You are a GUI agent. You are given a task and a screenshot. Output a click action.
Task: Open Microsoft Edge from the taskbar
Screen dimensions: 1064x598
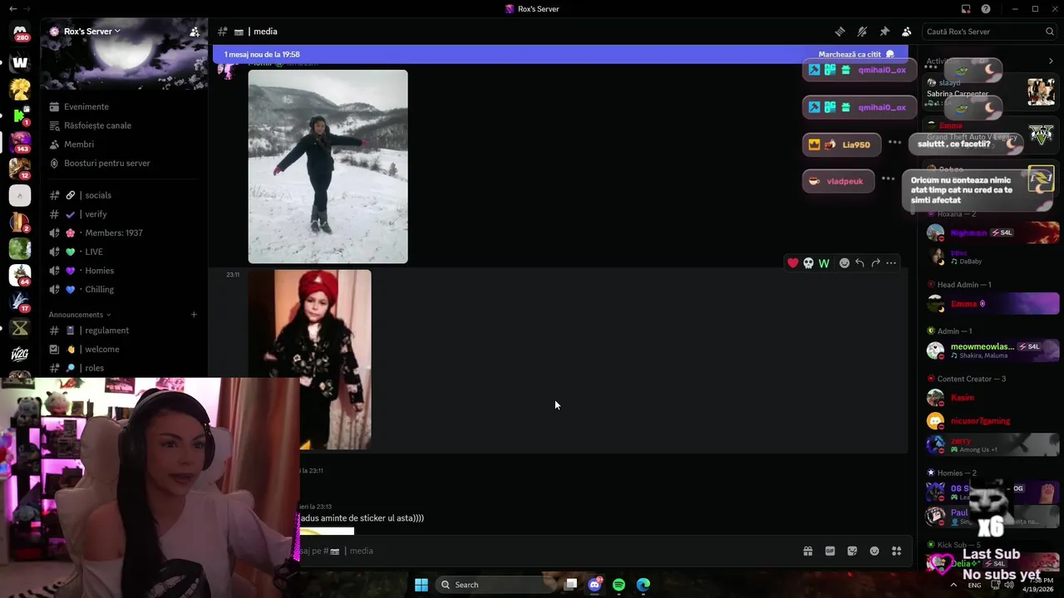[643, 585]
